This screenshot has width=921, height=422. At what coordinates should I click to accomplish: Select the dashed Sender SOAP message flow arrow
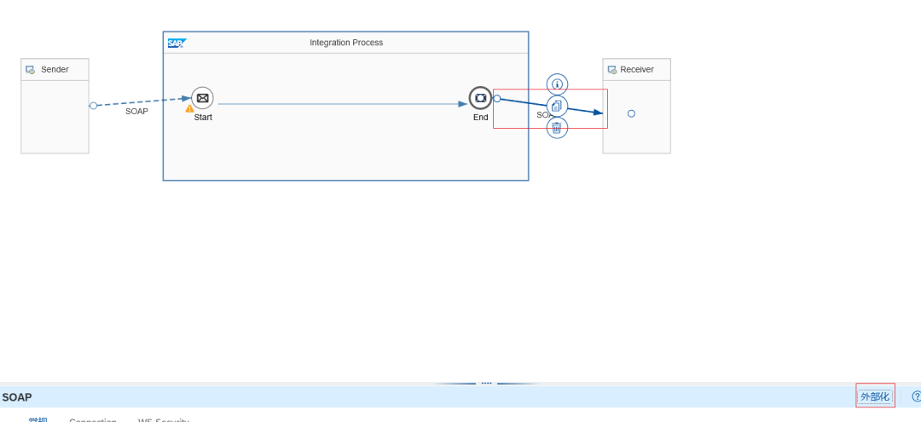click(143, 101)
